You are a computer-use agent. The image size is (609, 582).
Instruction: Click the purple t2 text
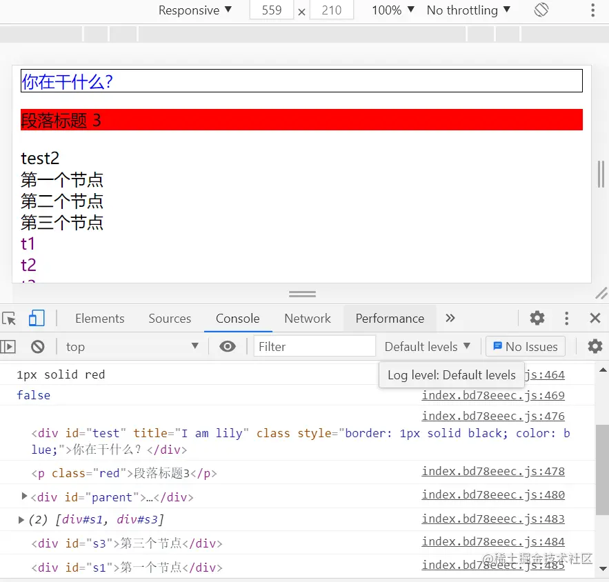point(28,265)
